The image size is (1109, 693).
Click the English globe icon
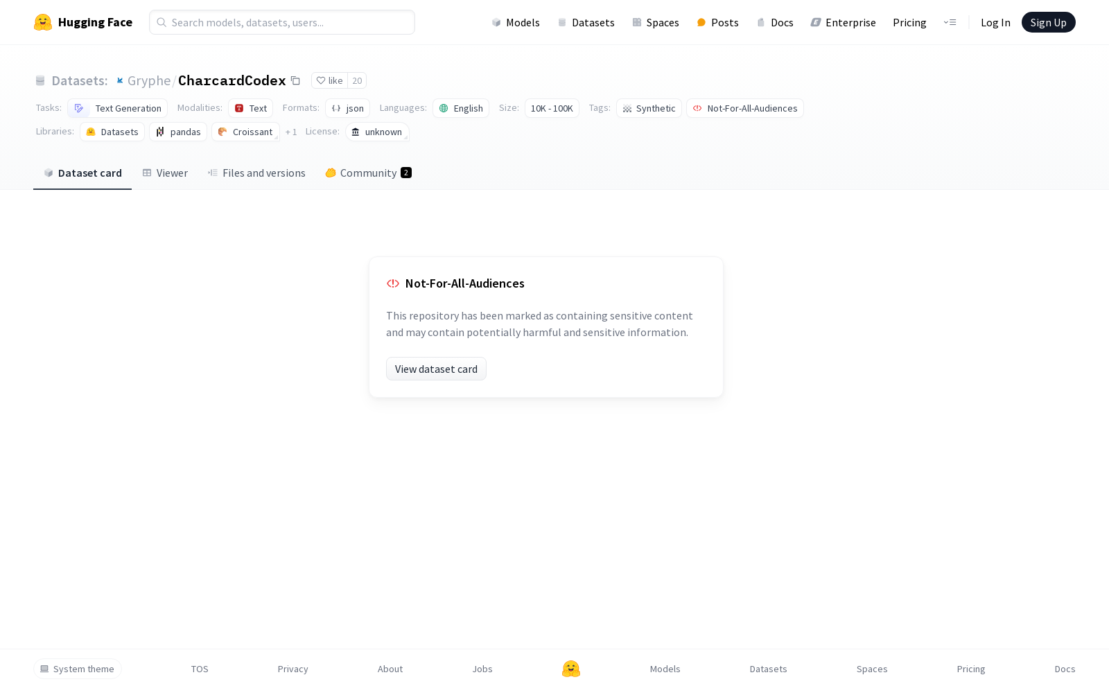tap(444, 108)
